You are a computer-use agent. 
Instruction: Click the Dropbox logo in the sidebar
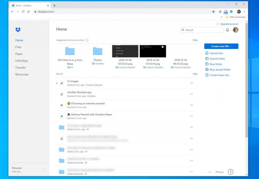click(x=18, y=30)
